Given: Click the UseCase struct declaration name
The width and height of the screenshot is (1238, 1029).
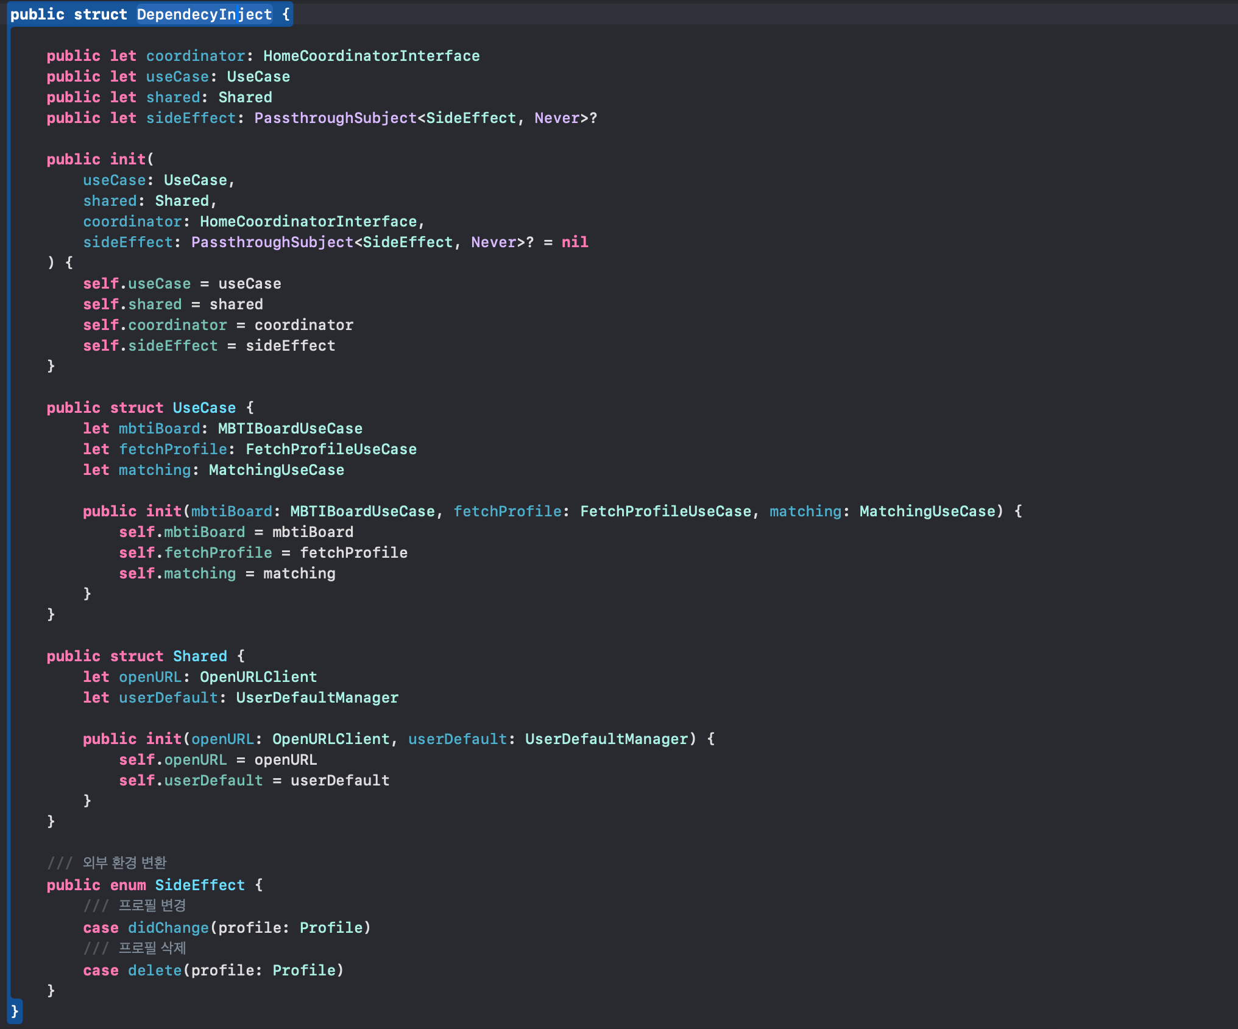Looking at the screenshot, I should click(204, 408).
